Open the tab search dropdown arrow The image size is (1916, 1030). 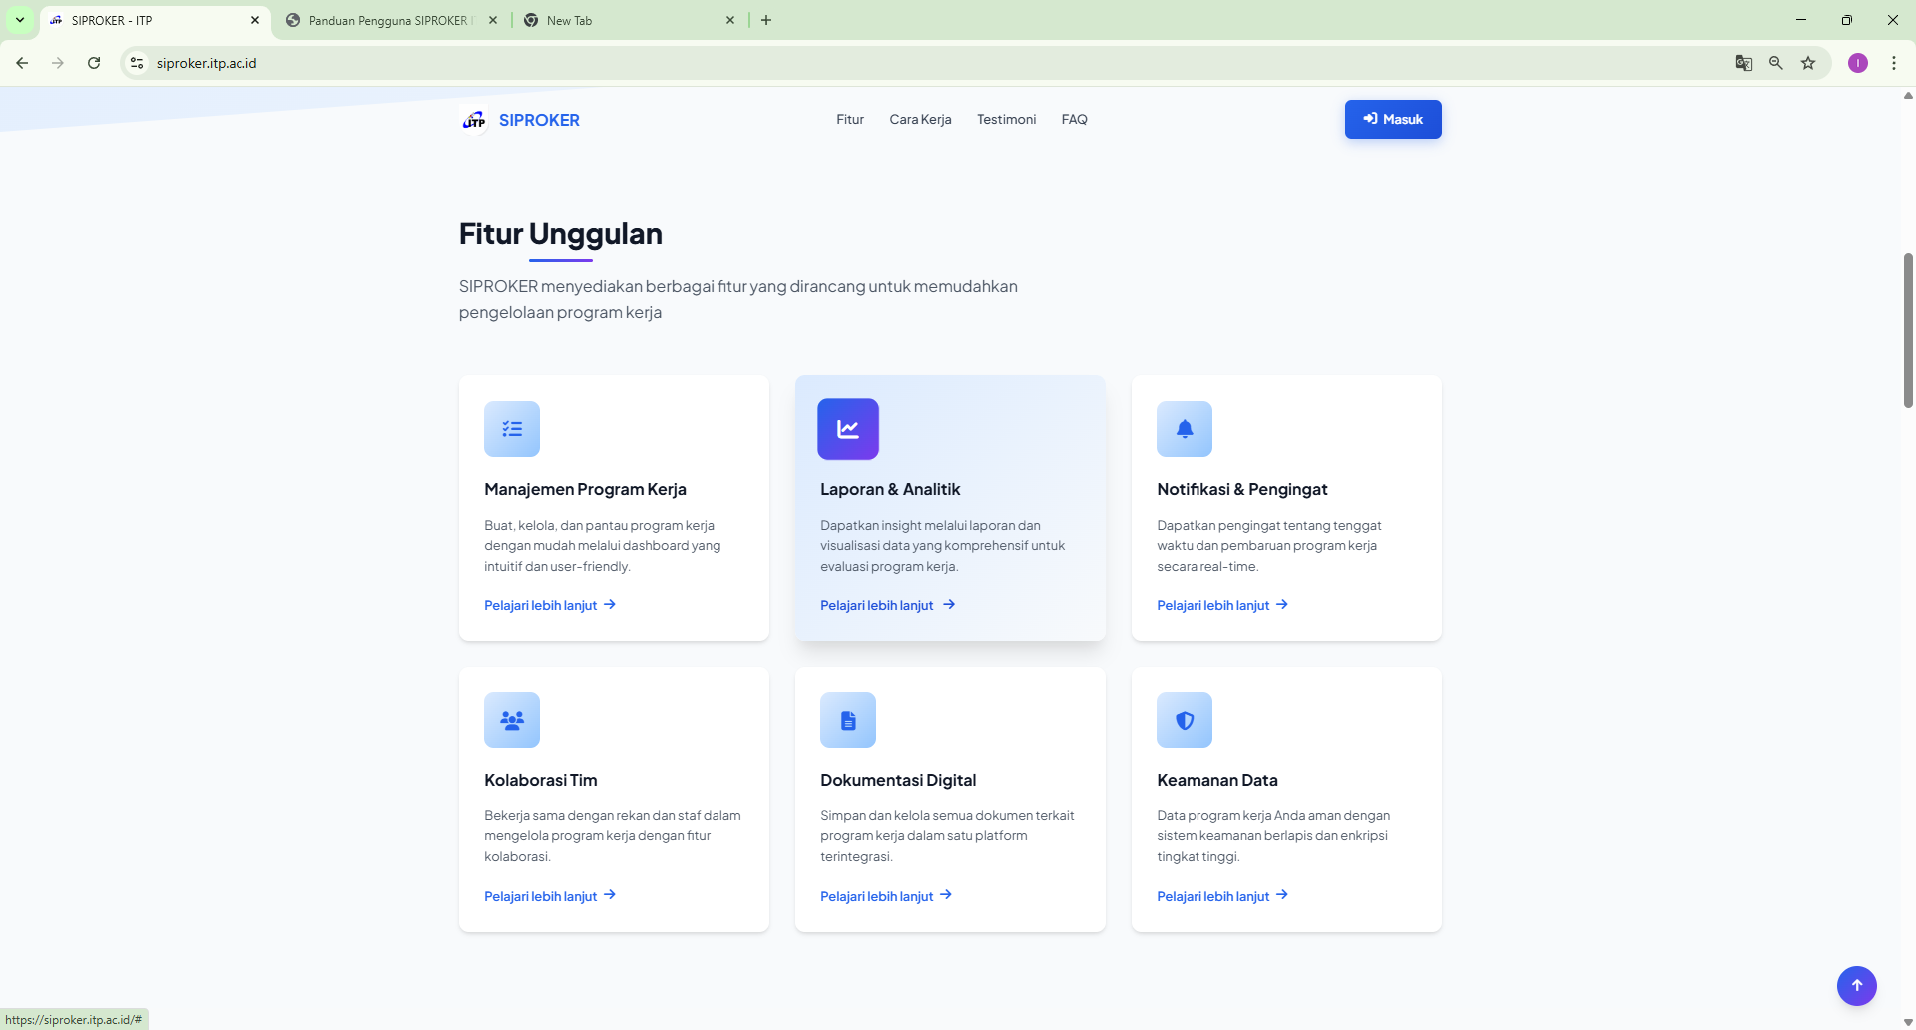(x=20, y=20)
